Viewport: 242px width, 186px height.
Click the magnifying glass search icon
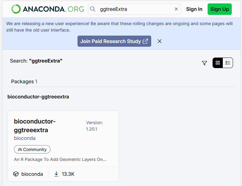[x=93, y=9]
